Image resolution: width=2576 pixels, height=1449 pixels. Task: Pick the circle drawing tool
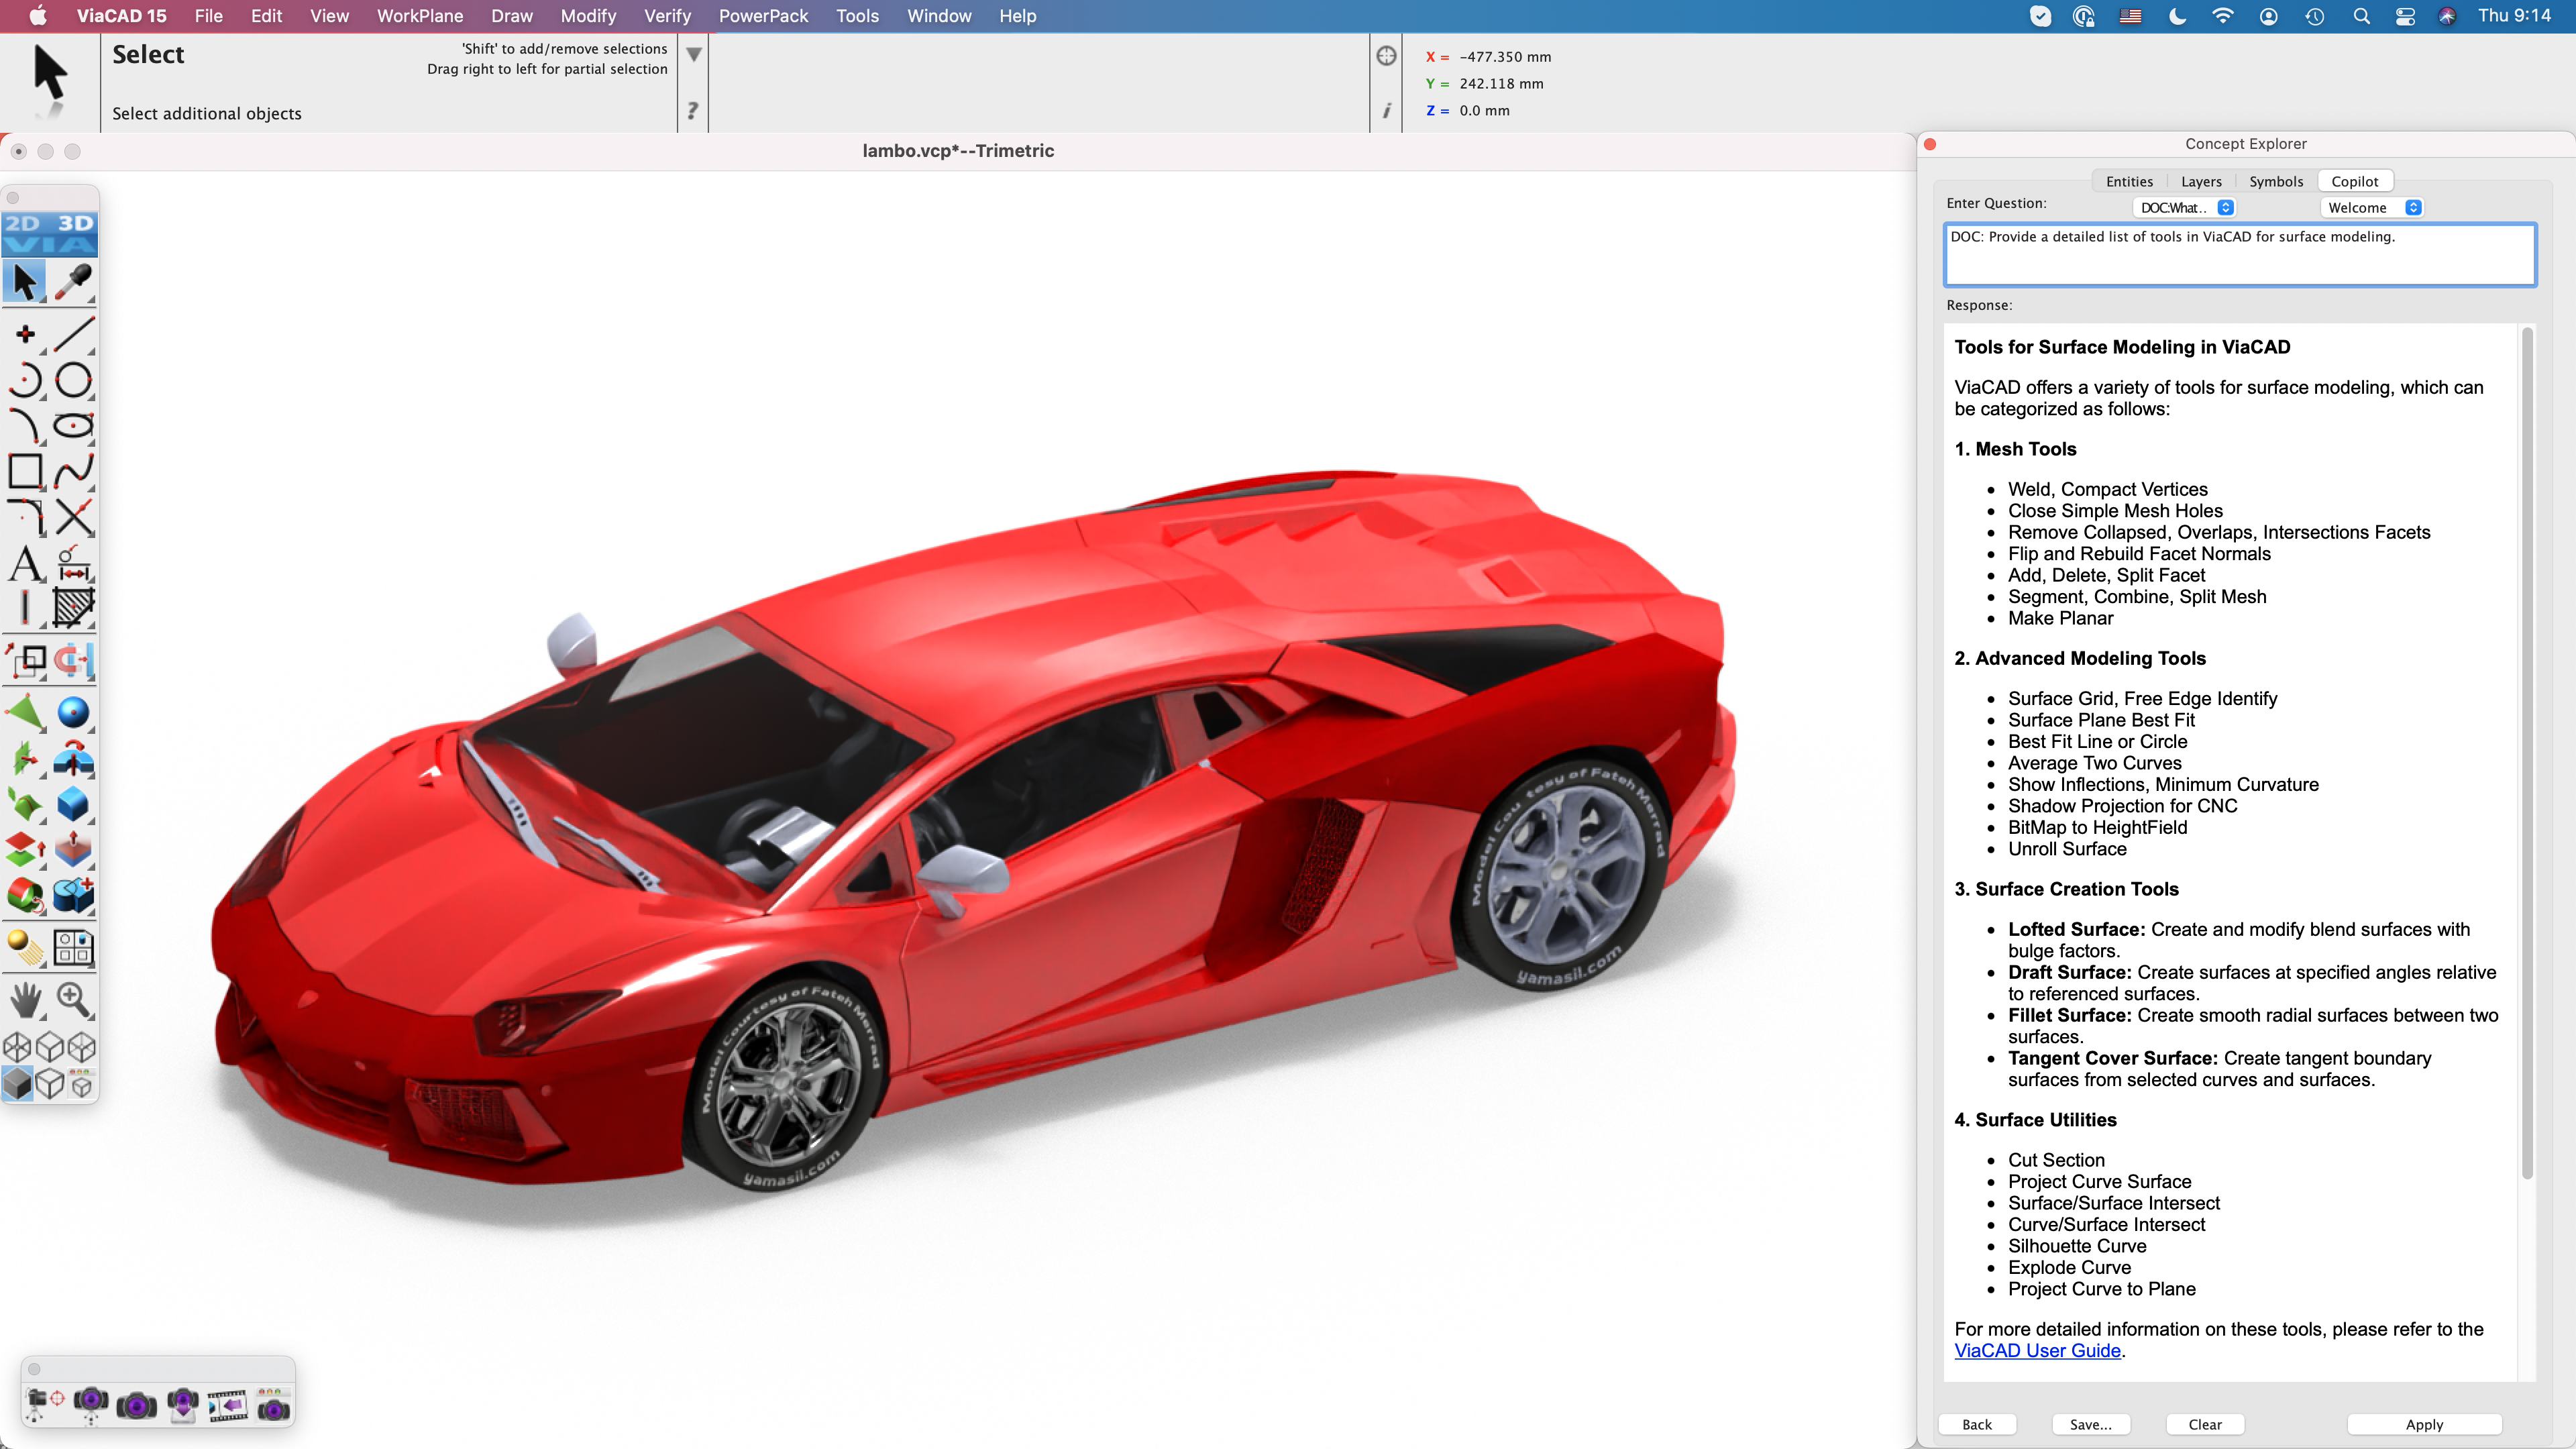tap(73, 380)
